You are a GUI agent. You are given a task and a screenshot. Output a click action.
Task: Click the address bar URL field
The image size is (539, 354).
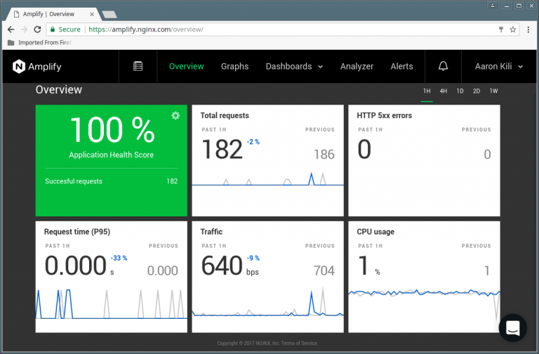point(281,29)
